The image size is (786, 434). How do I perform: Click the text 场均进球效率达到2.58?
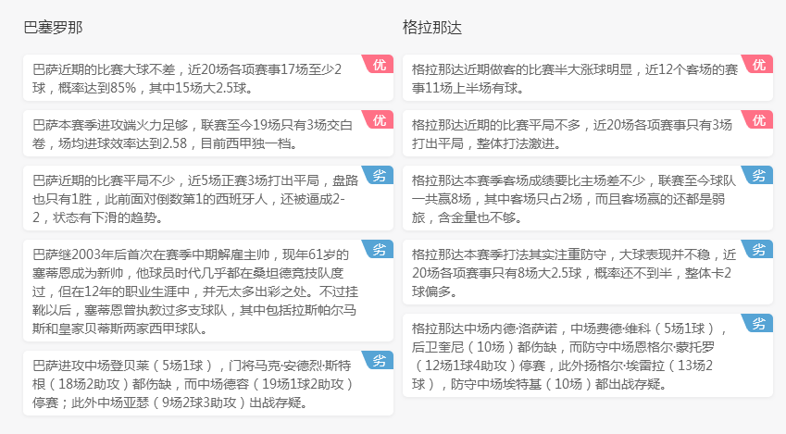pos(122,143)
